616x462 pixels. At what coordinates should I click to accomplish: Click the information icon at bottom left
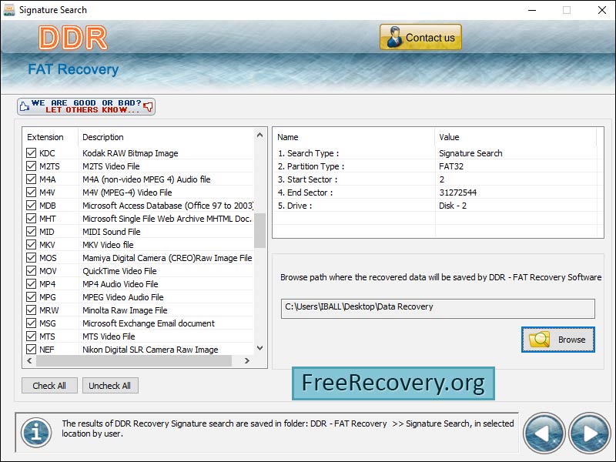(x=35, y=433)
